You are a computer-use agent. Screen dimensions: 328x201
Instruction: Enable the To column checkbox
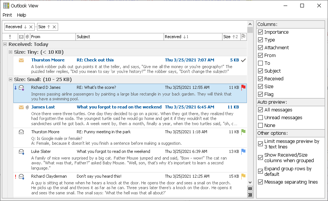click(260, 63)
